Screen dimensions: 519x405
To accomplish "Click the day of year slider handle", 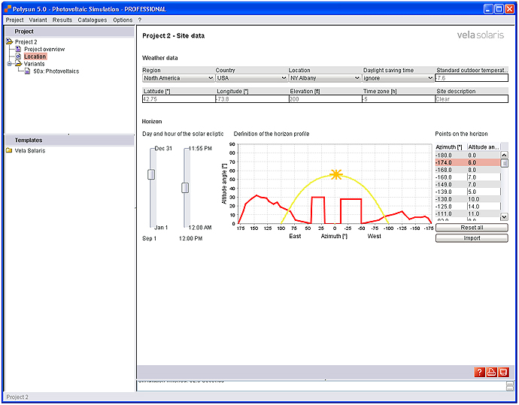I will [151, 174].
